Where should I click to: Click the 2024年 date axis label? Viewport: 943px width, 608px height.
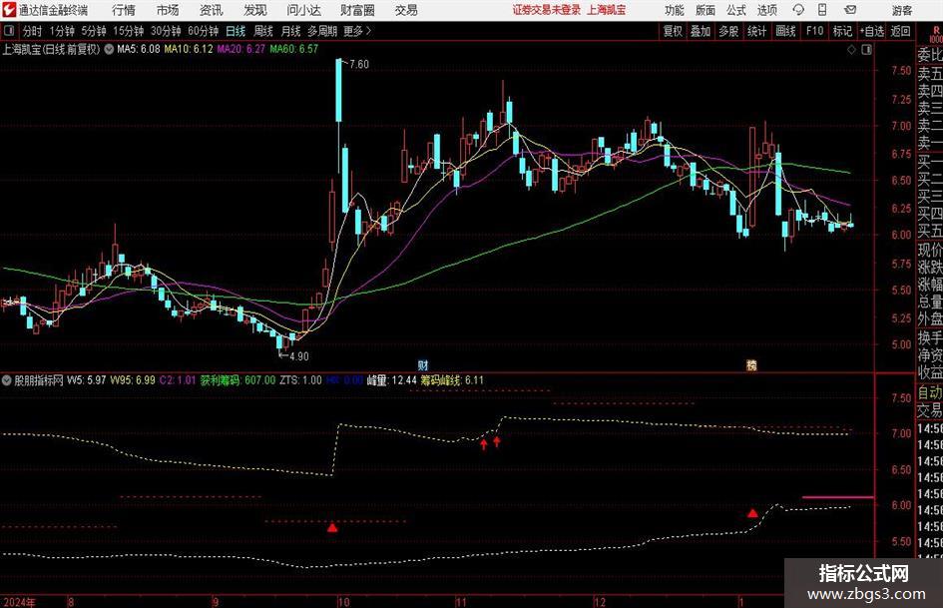pos(19,602)
